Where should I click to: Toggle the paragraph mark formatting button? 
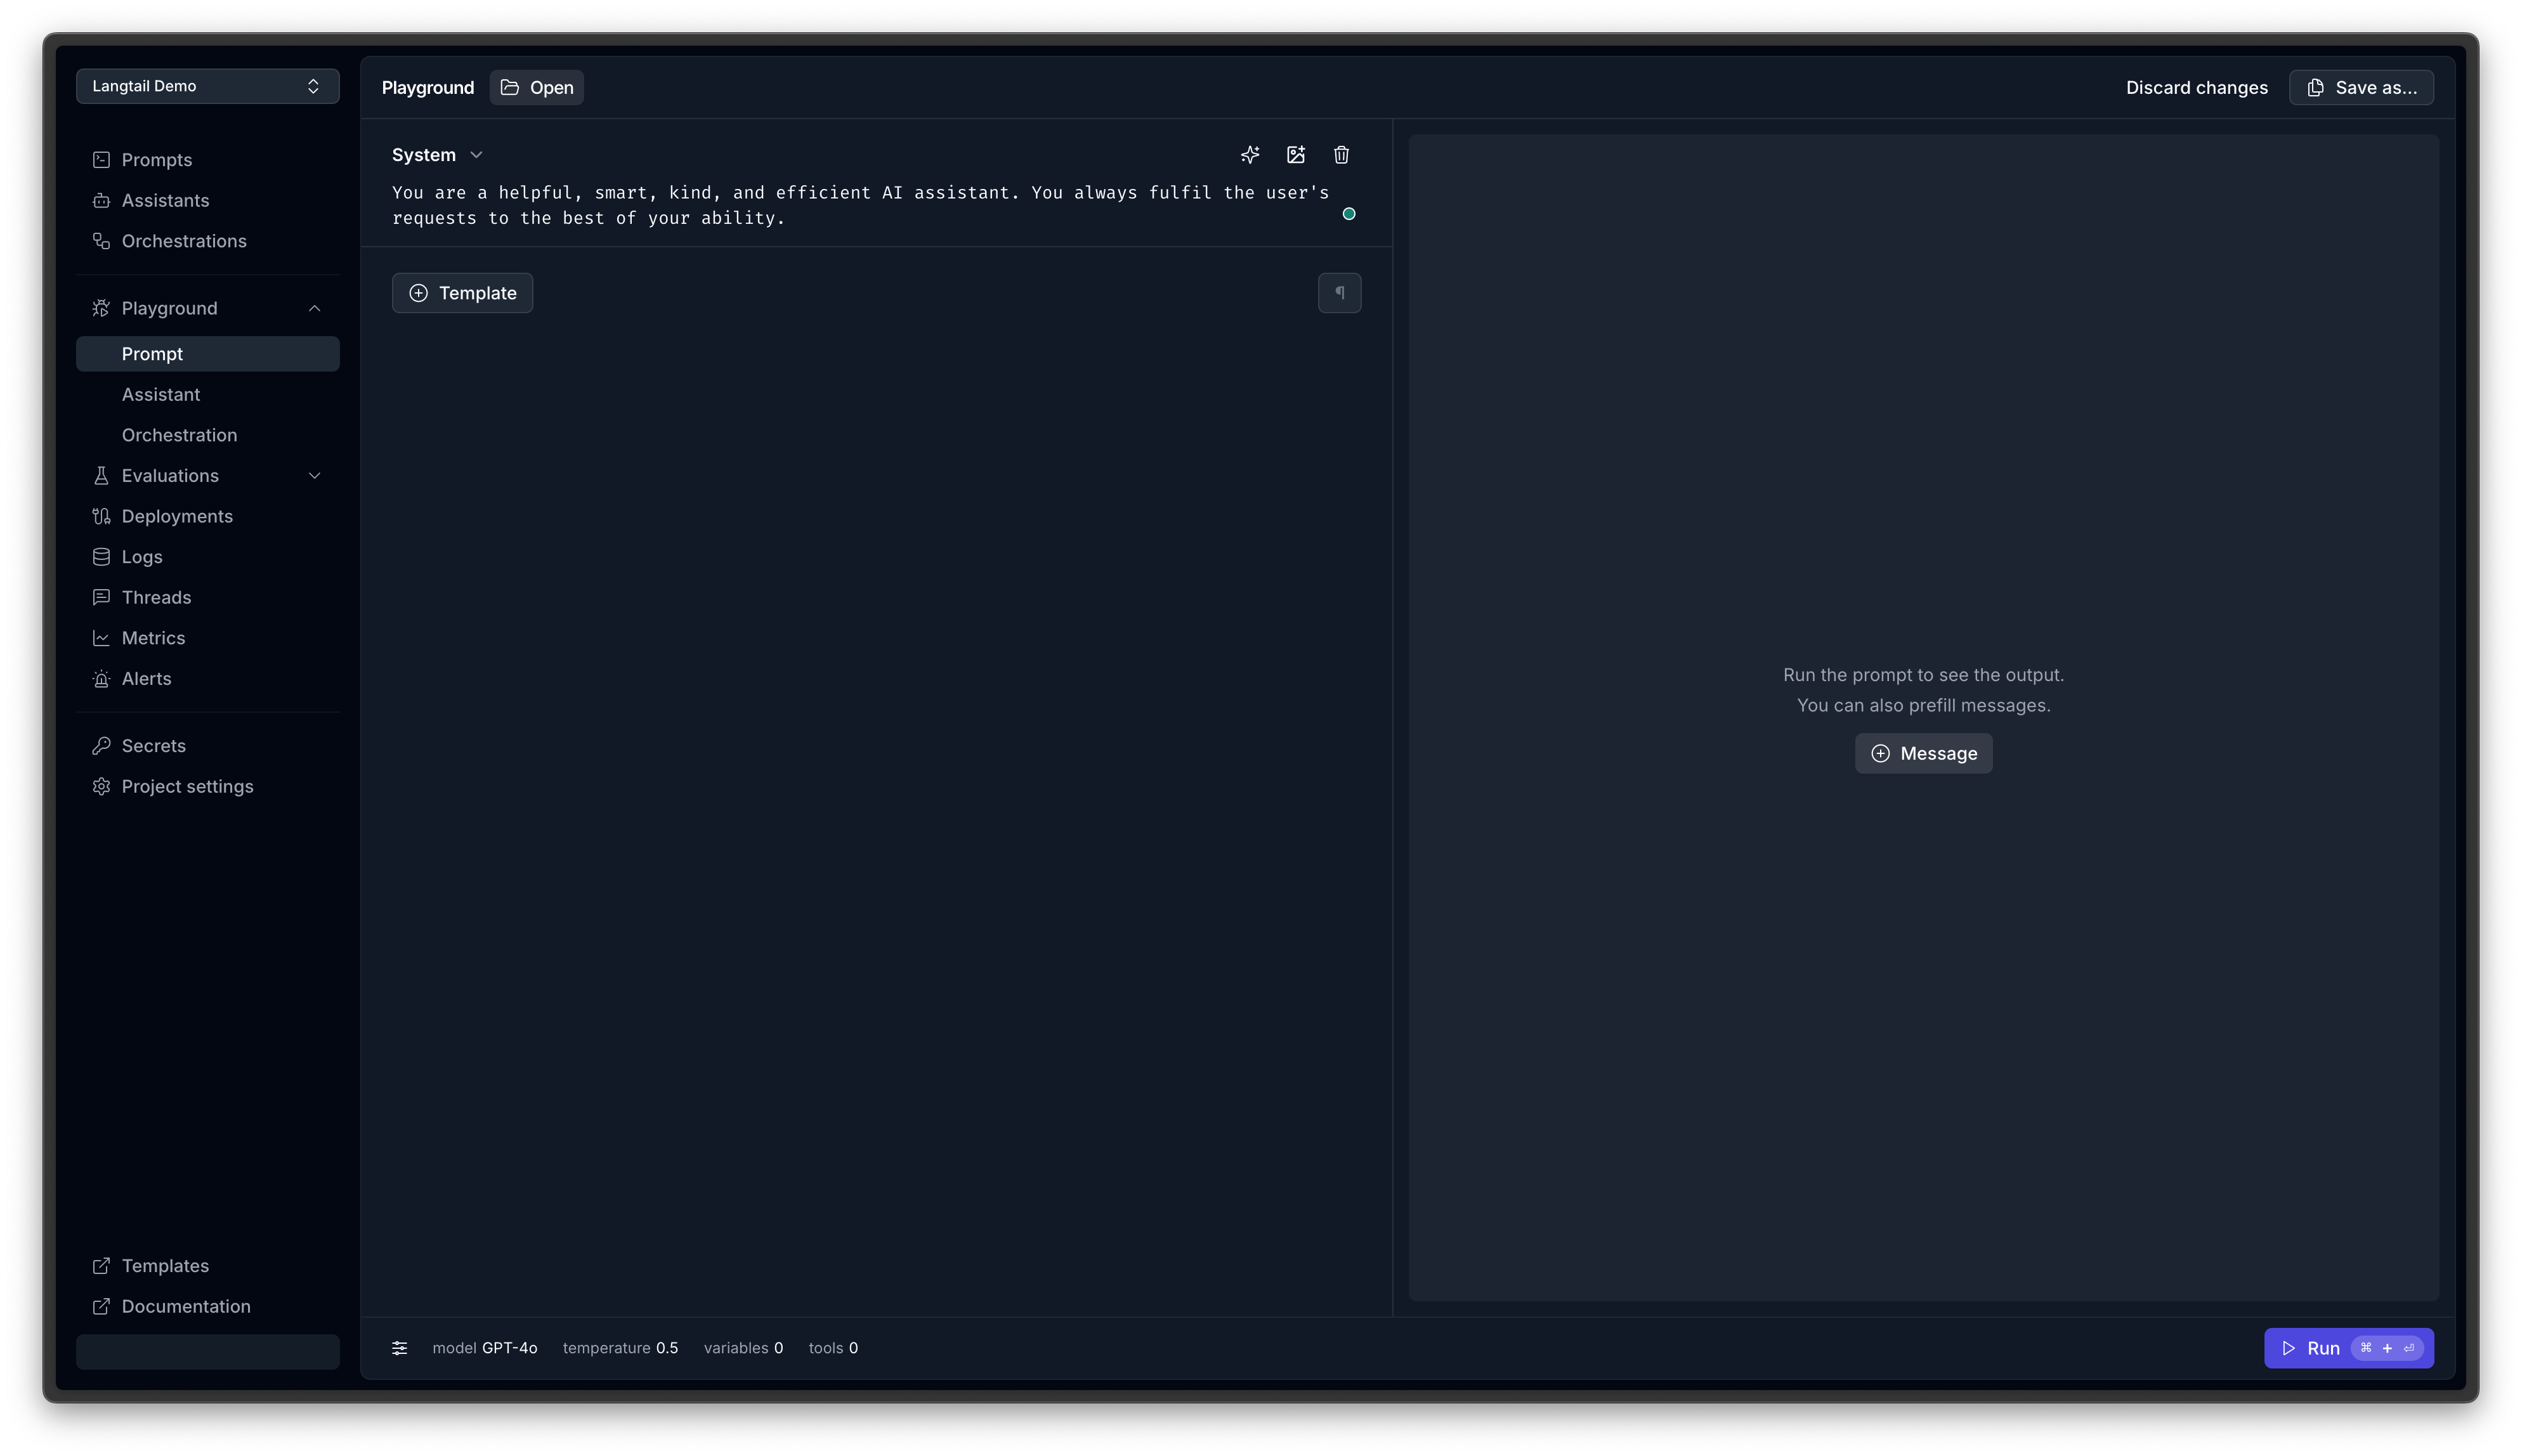tap(1339, 293)
